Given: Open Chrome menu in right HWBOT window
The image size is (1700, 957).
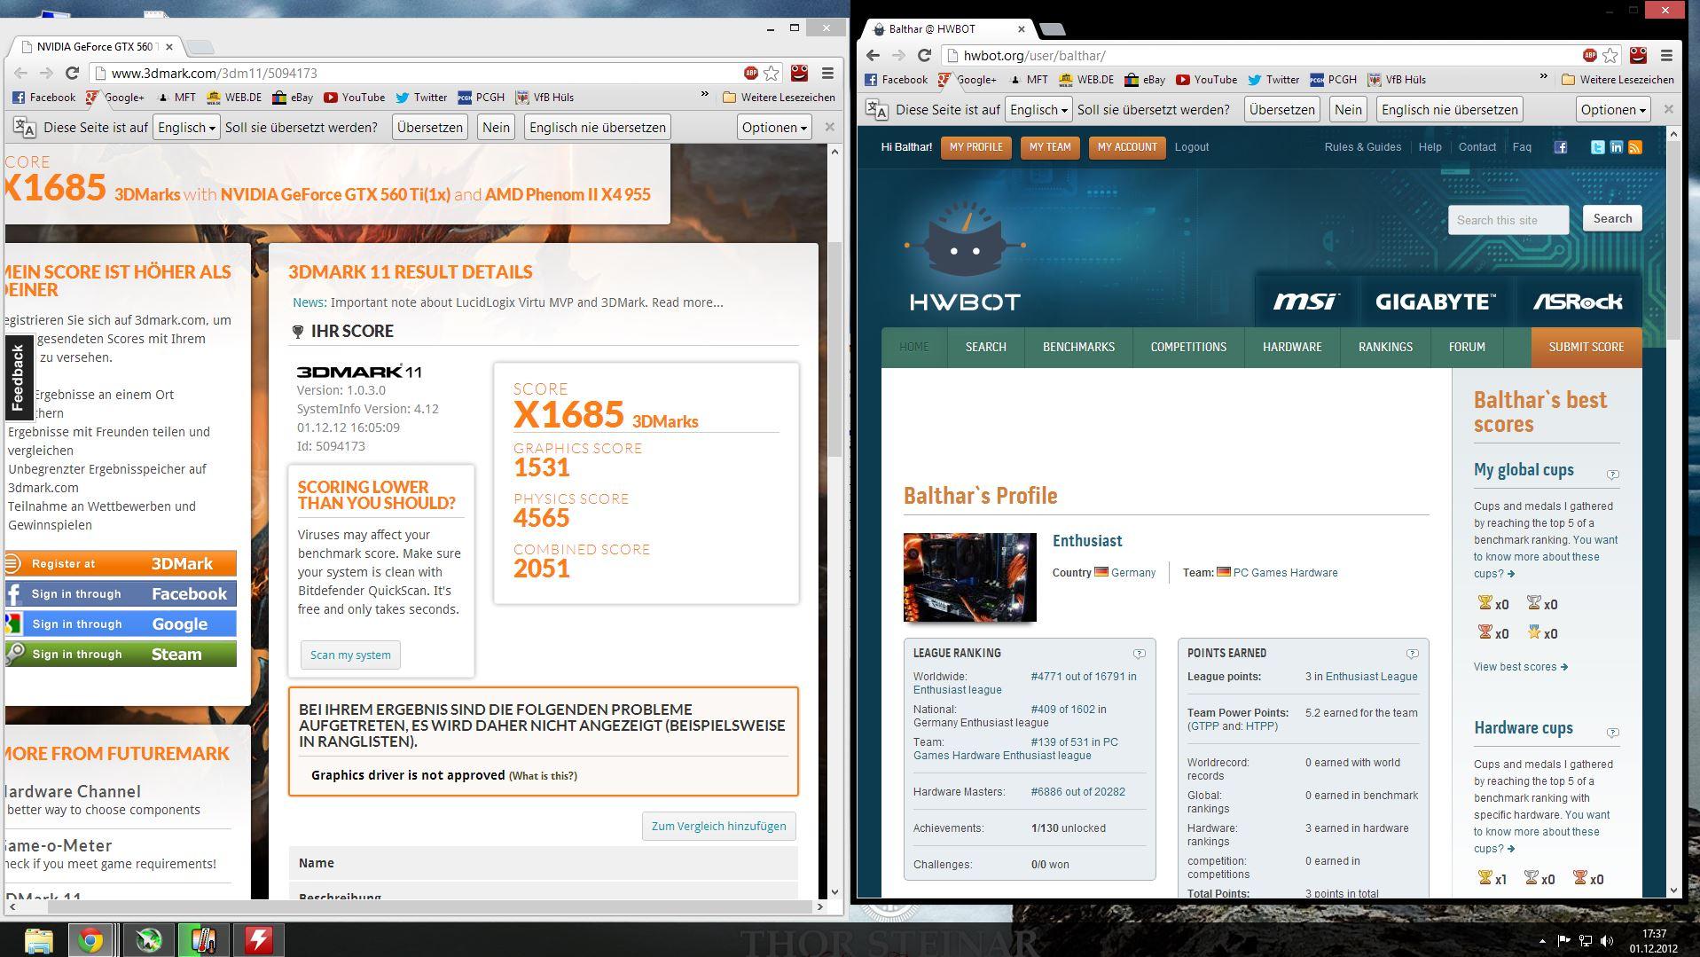Looking at the screenshot, I should pyautogui.click(x=1666, y=55).
